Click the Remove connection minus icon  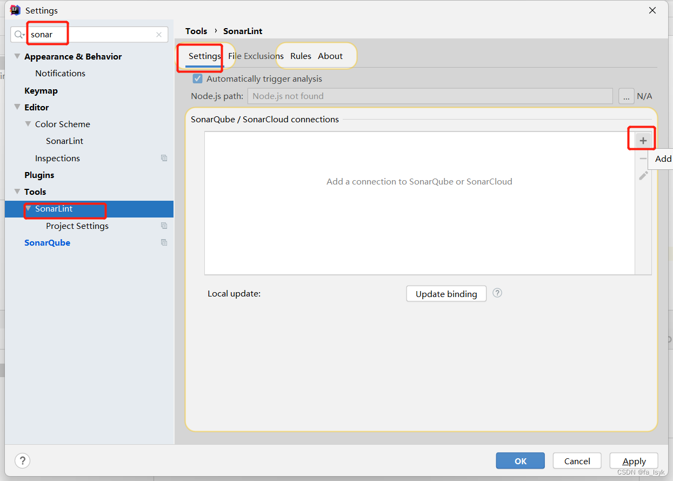(x=643, y=159)
